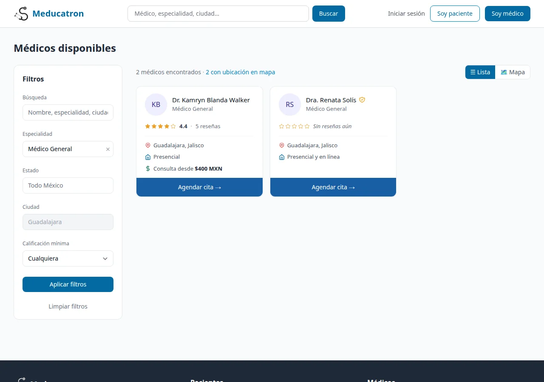Click the map icon in the Mapa toggle
The width and height of the screenshot is (544, 382).
click(504, 72)
